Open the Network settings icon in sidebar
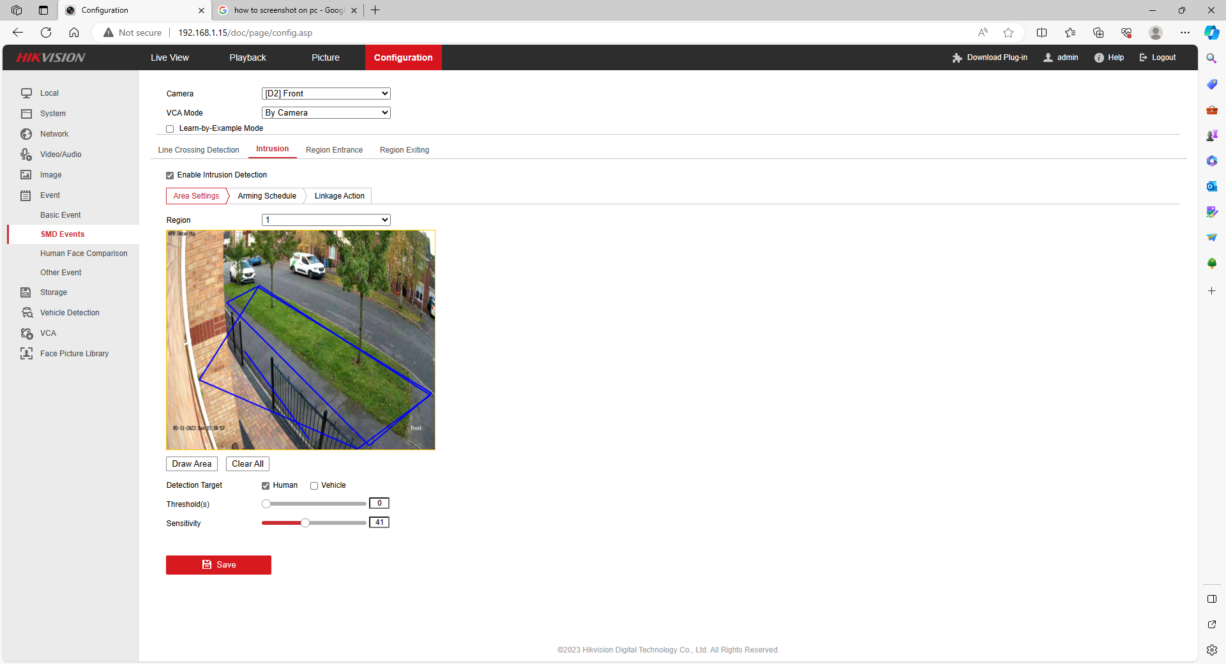 click(26, 134)
